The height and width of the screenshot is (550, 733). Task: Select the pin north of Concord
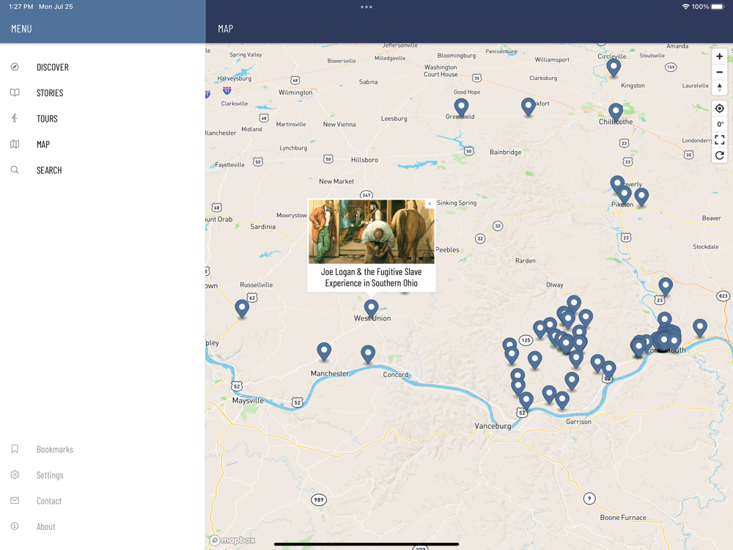click(x=368, y=354)
